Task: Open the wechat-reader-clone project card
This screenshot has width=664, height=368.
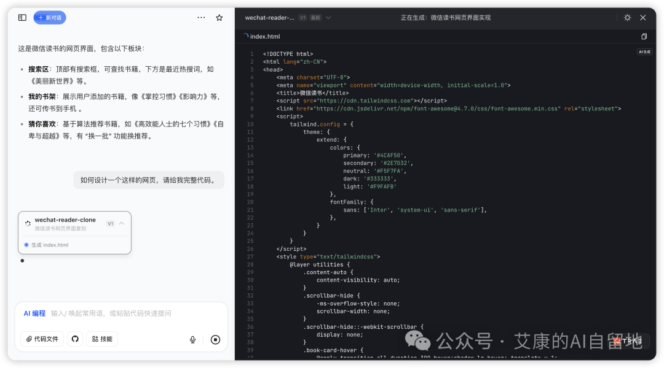Action: (74, 233)
